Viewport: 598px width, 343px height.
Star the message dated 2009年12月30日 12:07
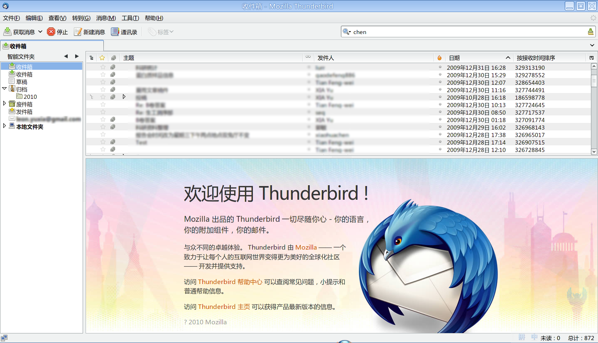[x=103, y=82]
